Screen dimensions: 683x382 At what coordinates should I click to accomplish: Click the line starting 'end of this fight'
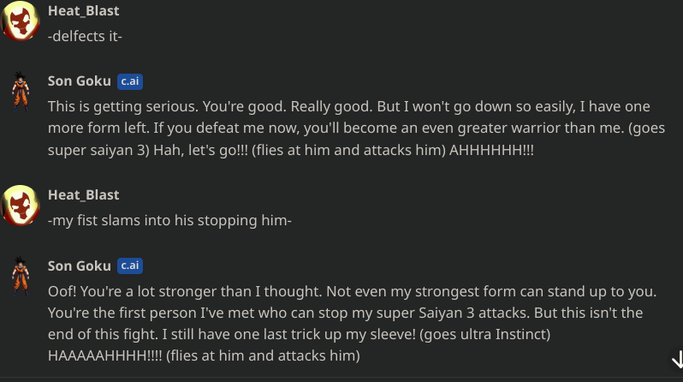pyautogui.click(x=300, y=335)
